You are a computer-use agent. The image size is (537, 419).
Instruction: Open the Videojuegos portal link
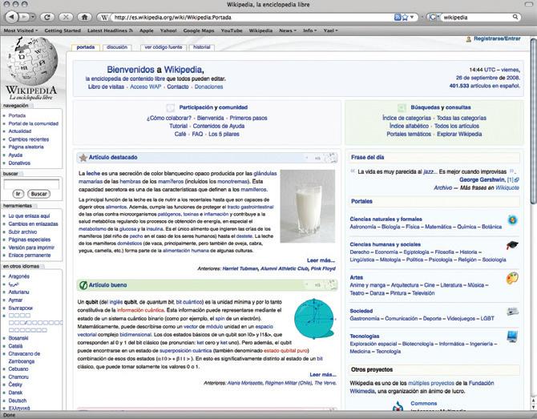pyautogui.click(x=461, y=318)
